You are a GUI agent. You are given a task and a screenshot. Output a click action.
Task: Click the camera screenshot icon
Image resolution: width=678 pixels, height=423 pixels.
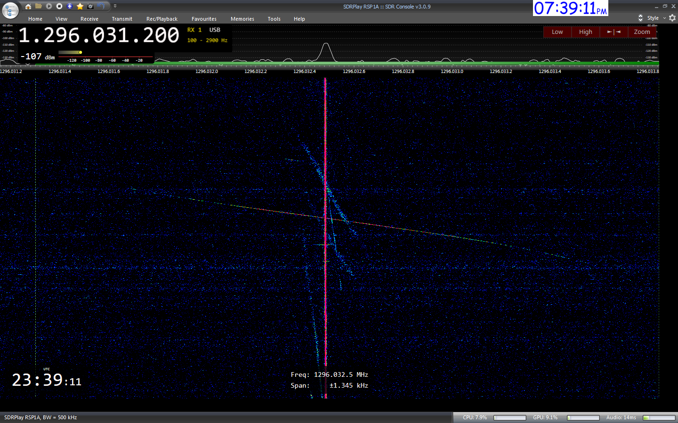(90, 6)
